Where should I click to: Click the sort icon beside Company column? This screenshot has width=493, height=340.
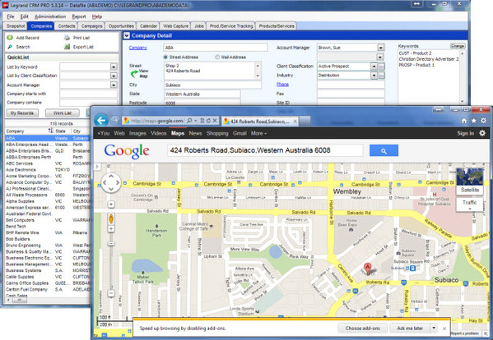[x=50, y=131]
